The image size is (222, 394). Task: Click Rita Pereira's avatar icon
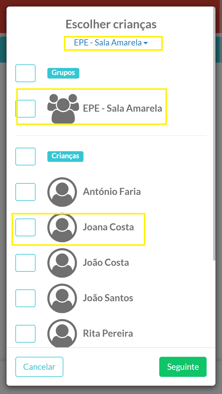62,333
